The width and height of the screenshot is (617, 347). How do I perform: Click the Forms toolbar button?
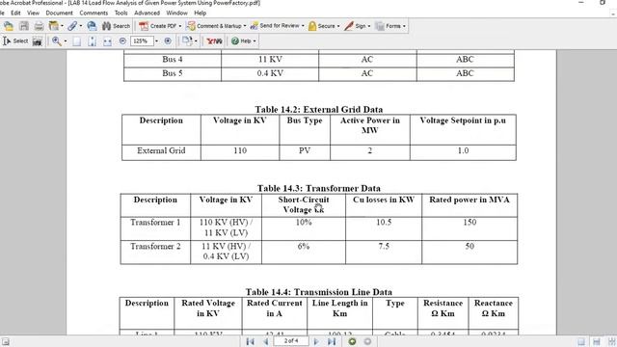tap(388, 26)
